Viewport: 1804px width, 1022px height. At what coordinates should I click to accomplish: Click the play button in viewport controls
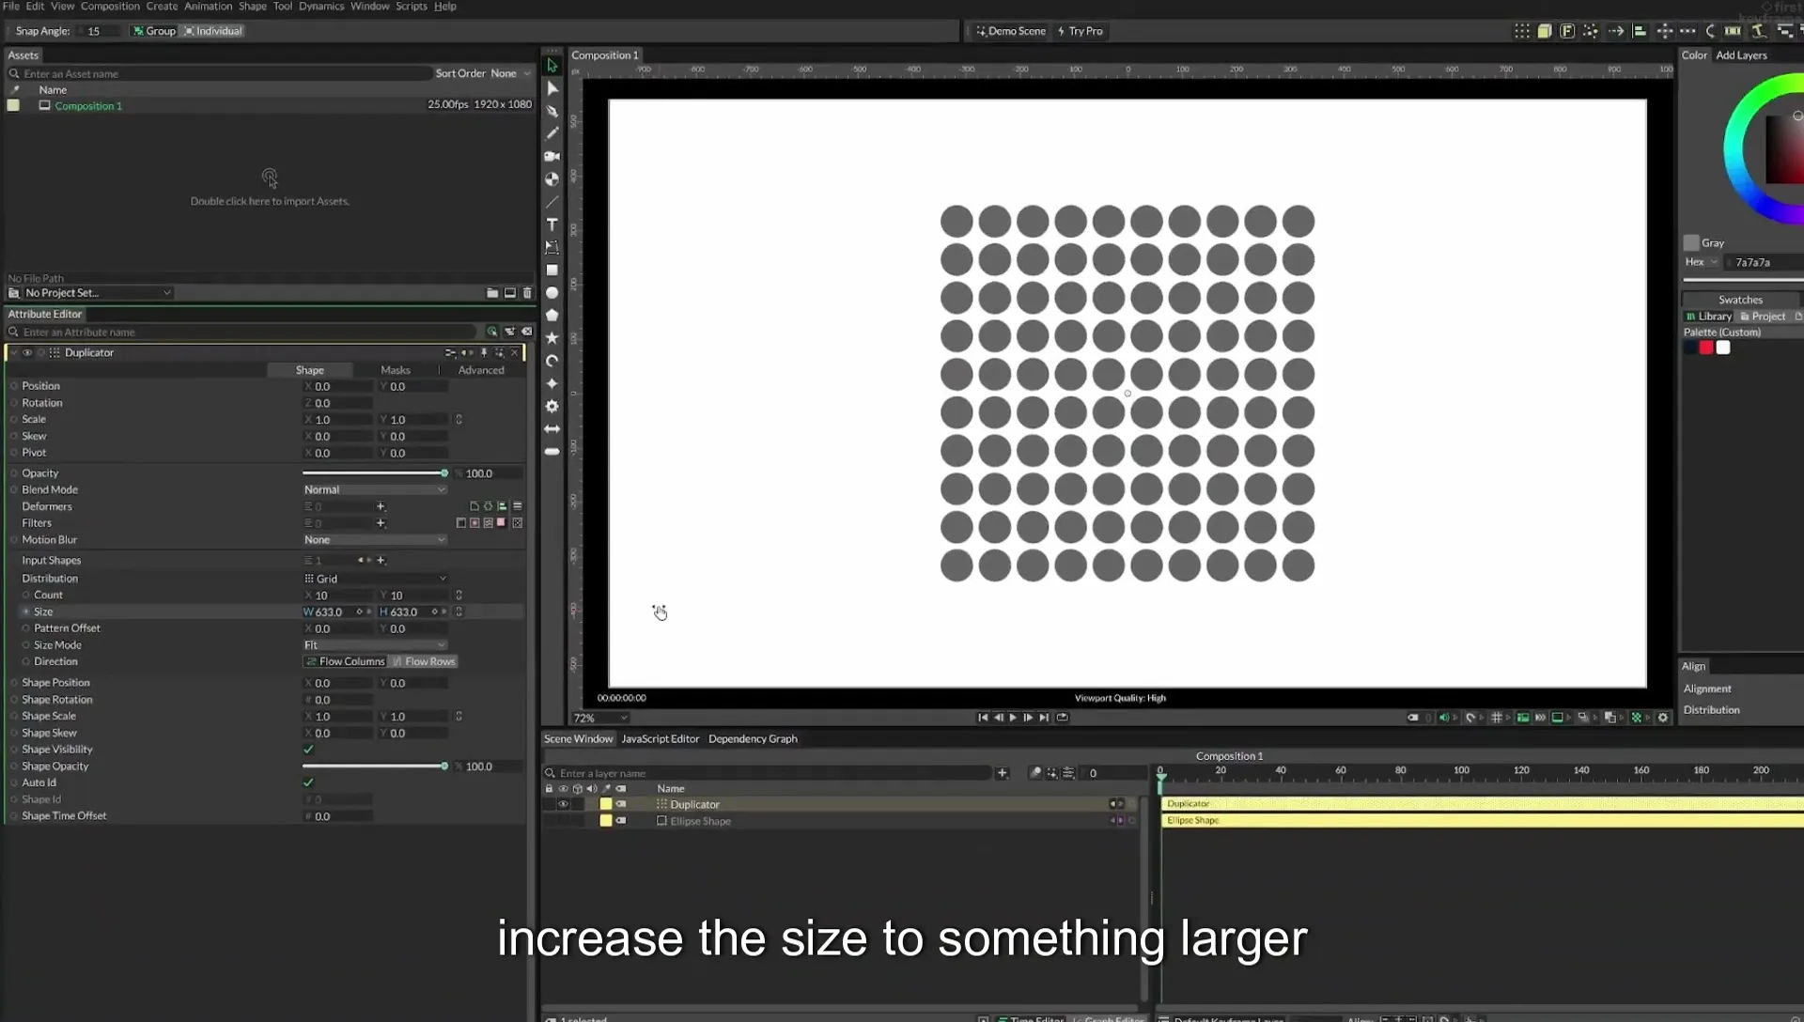1013,718
